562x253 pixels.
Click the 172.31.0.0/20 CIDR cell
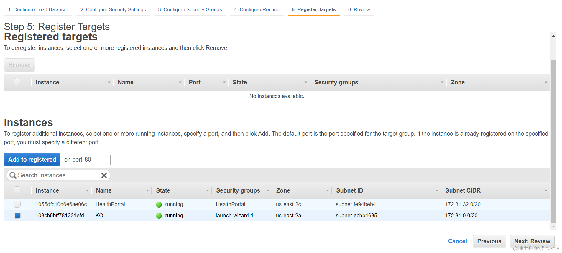tap(461, 216)
